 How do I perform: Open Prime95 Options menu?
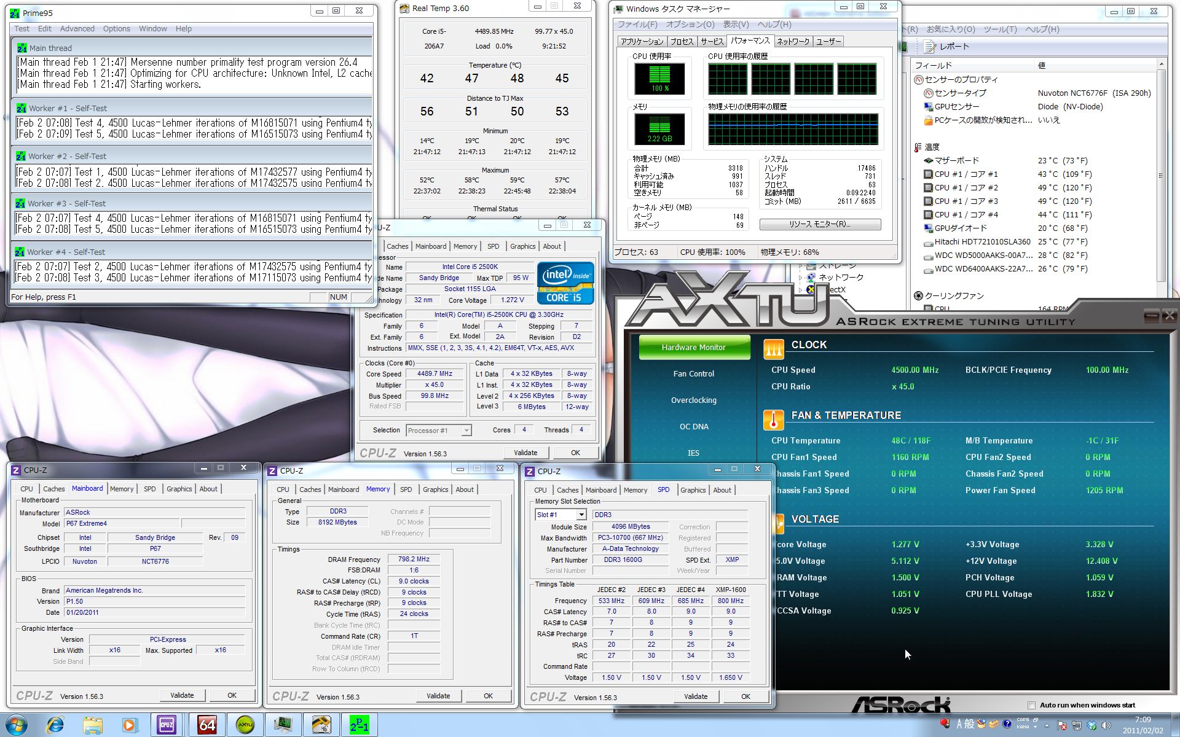pos(117,29)
